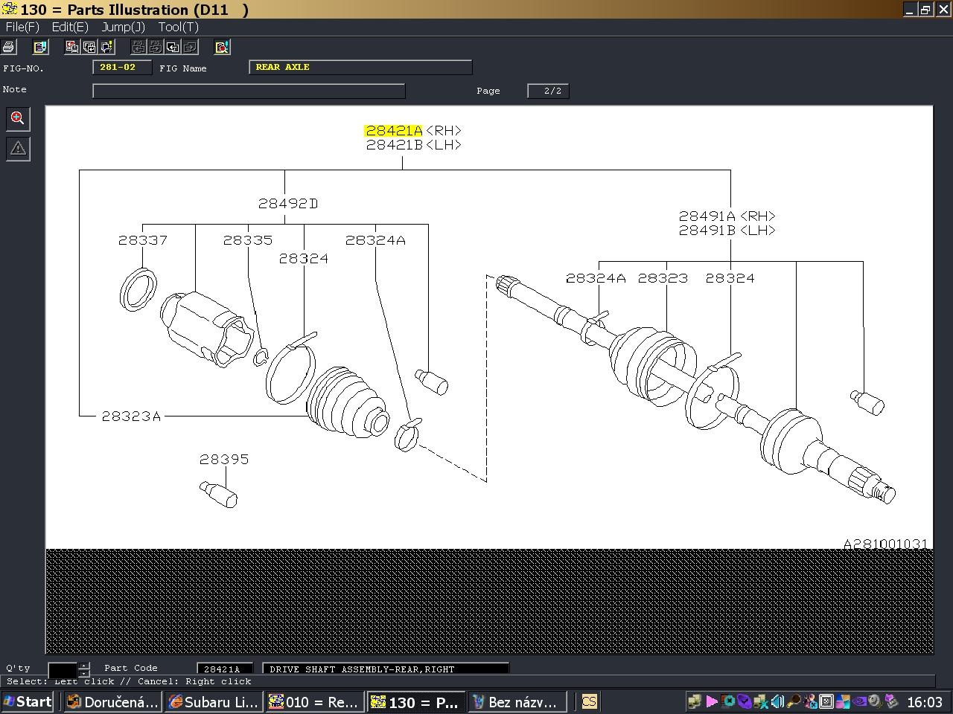Image resolution: width=953 pixels, height=714 pixels.
Task: Select part number 28337
Action: click(143, 240)
